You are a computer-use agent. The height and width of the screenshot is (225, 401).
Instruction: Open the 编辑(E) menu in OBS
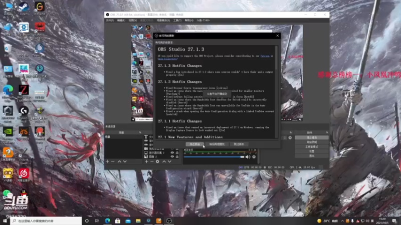click(121, 20)
